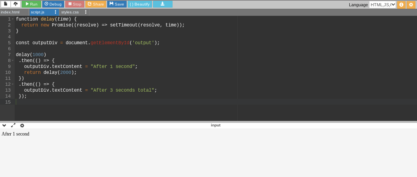Click the "After 3 seconds total" string

[122, 90]
